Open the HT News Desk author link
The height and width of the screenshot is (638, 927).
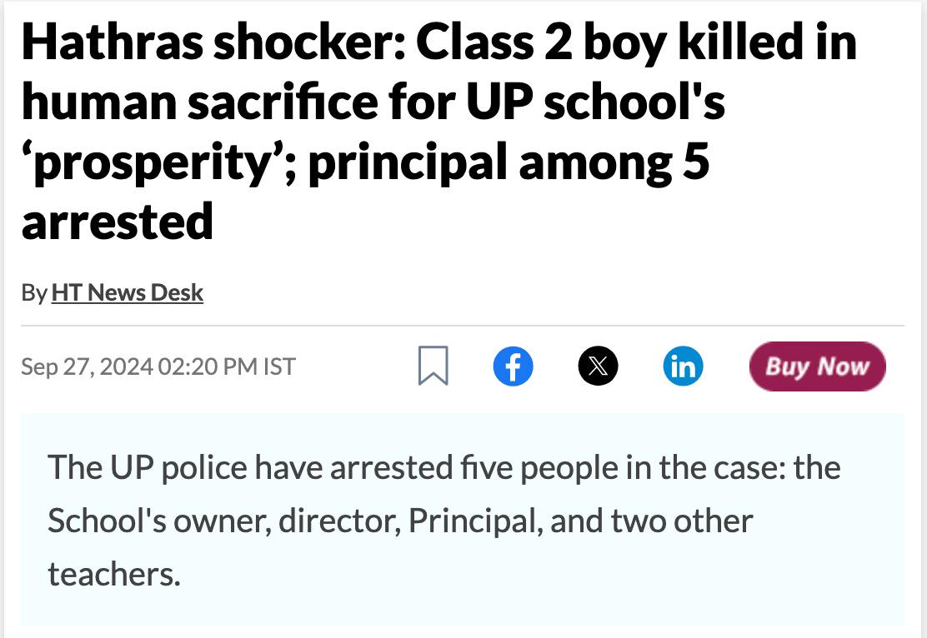point(128,292)
